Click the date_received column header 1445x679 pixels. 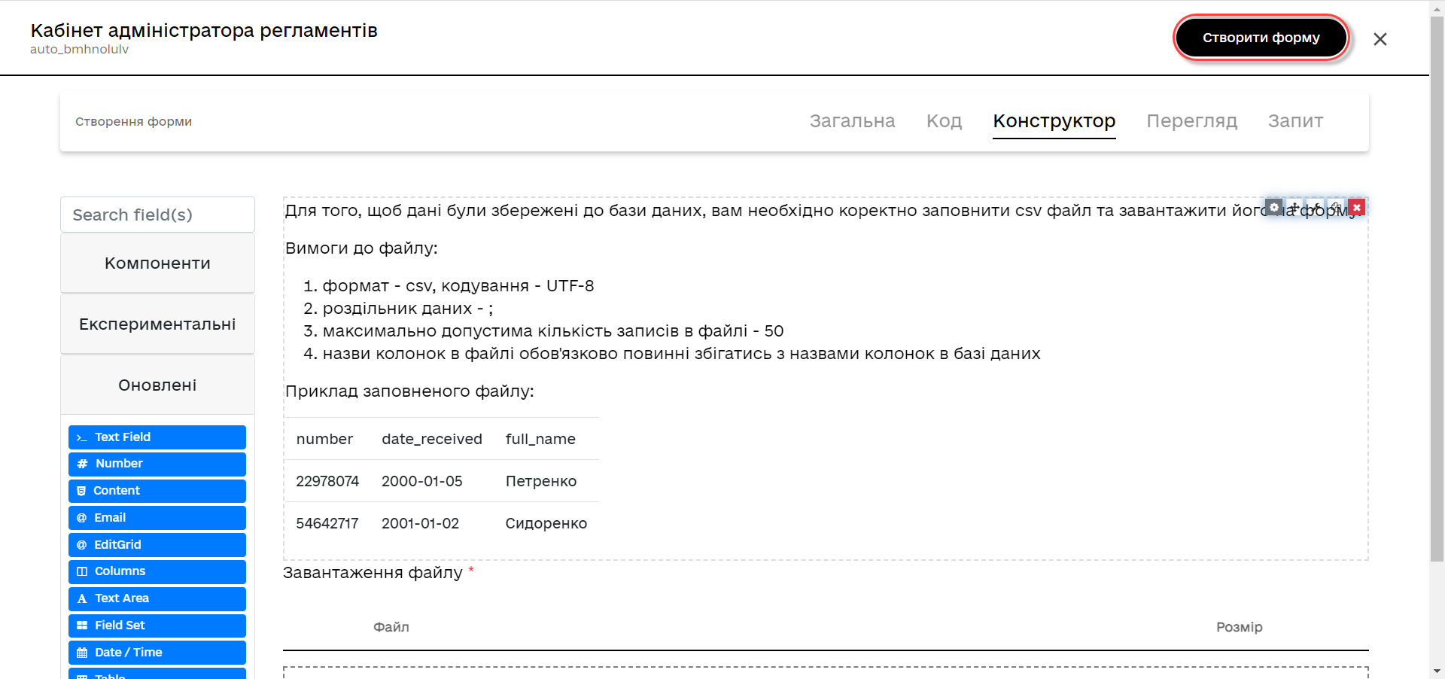pyautogui.click(x=432, y=439)
